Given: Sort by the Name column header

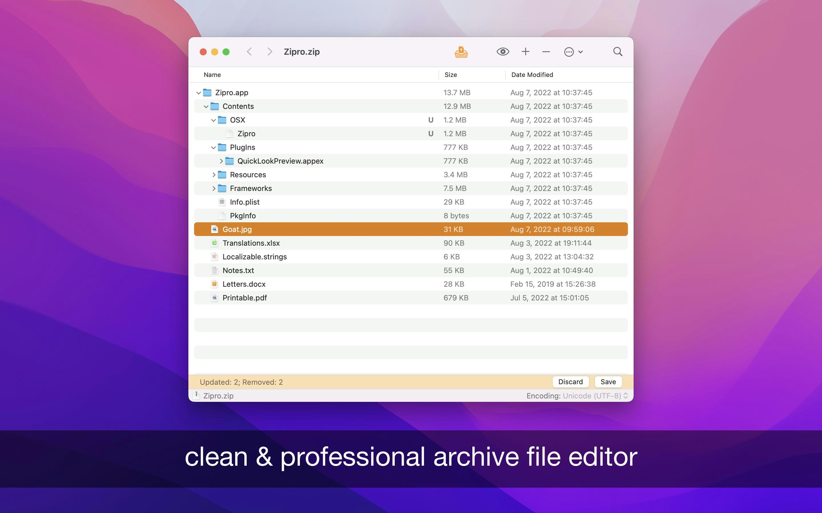Looking at the screenshot, I should [x=212, y=75].
